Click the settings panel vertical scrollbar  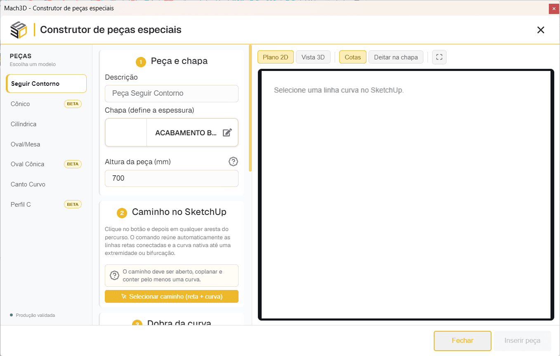250,108
